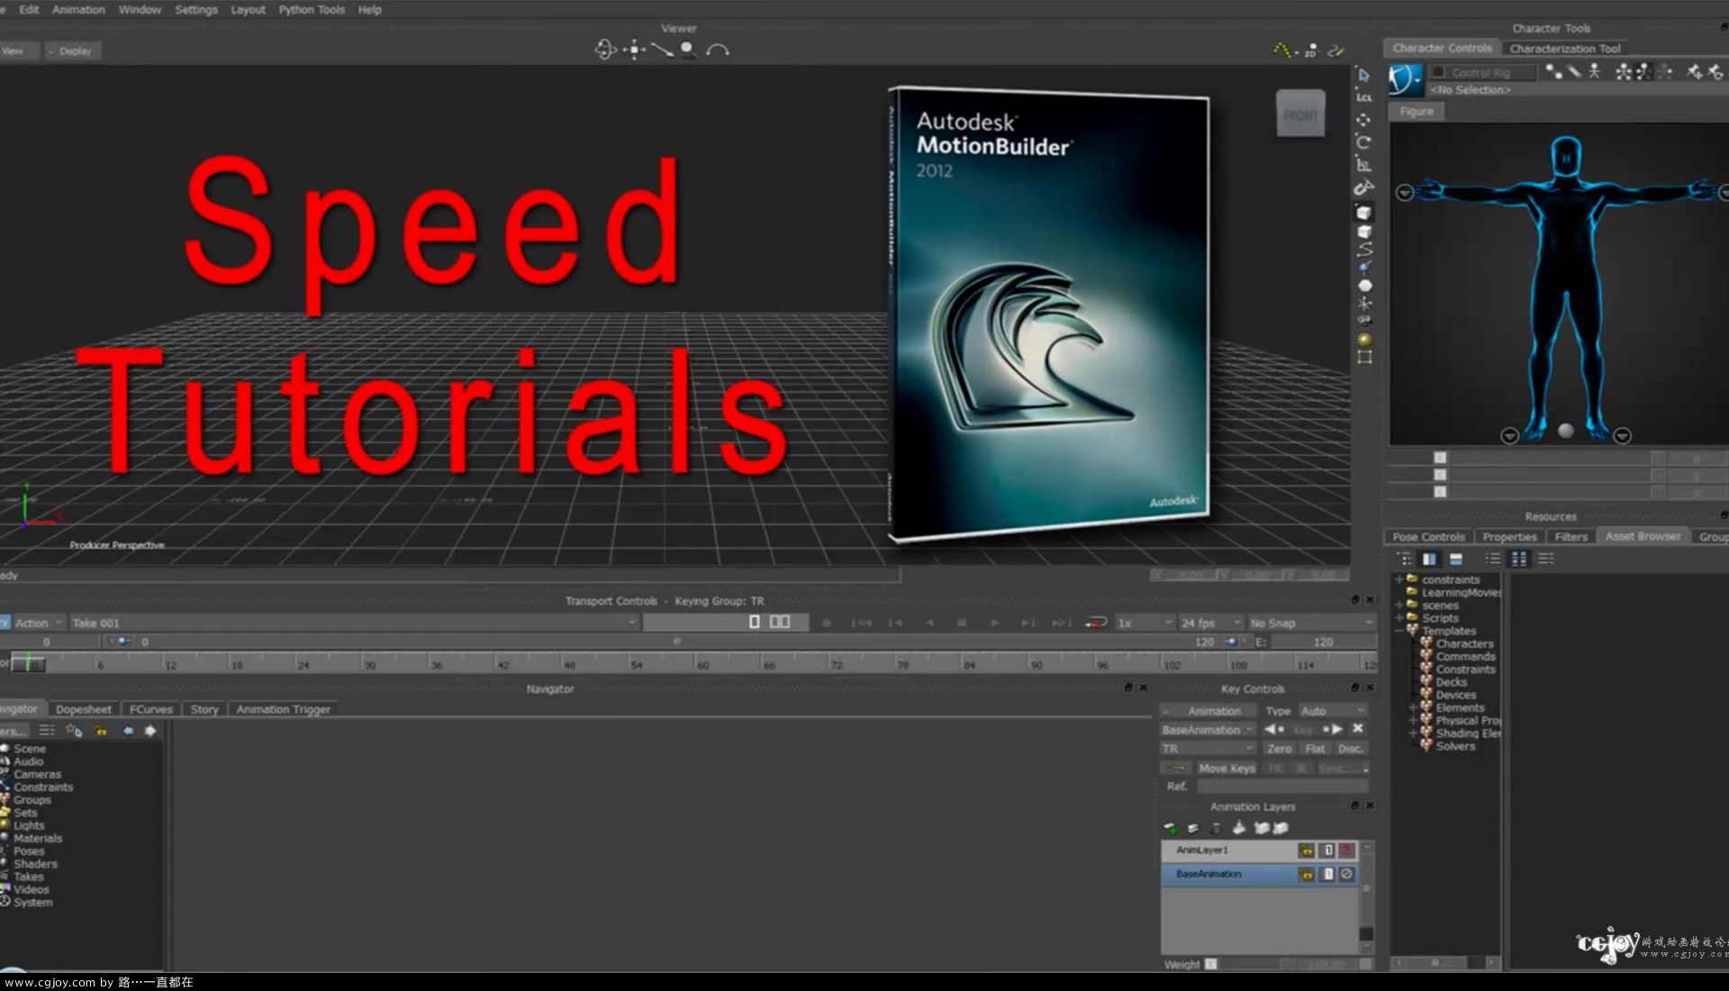Select the Scale tool in viewer toolbar
Viewport: 1729px width, 991px height.
point(1363,165)
